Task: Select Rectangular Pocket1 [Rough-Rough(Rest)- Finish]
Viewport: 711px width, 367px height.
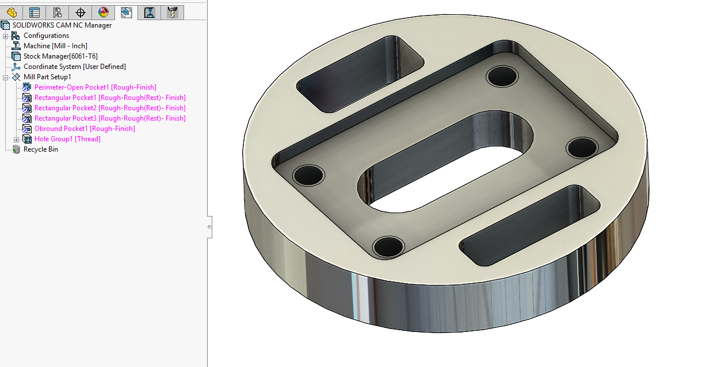Action: pyautogui.click(x=110, y=98)
